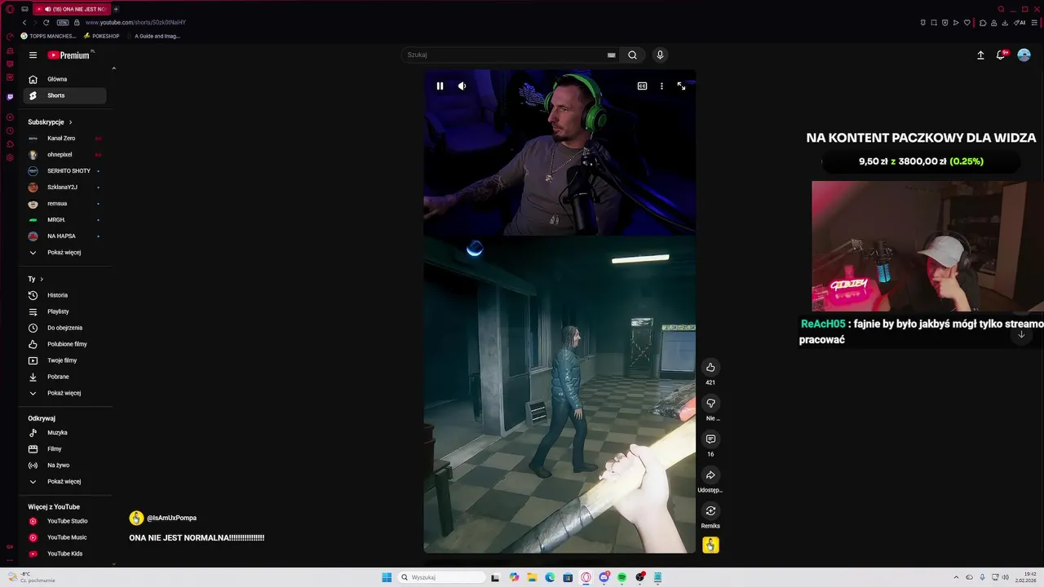Open the comments with 16 replies
Viewport: 1044px width, 587px height.
710,439
